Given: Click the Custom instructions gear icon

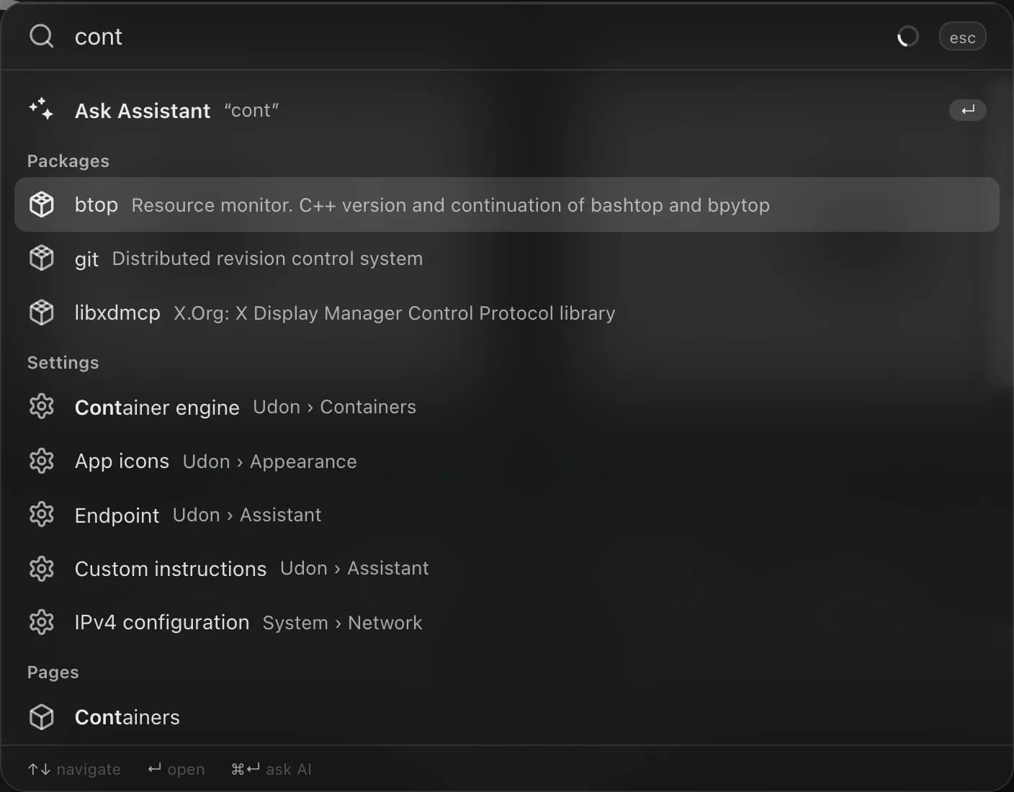Looking at the screenshot, I should tap(41, 569).
